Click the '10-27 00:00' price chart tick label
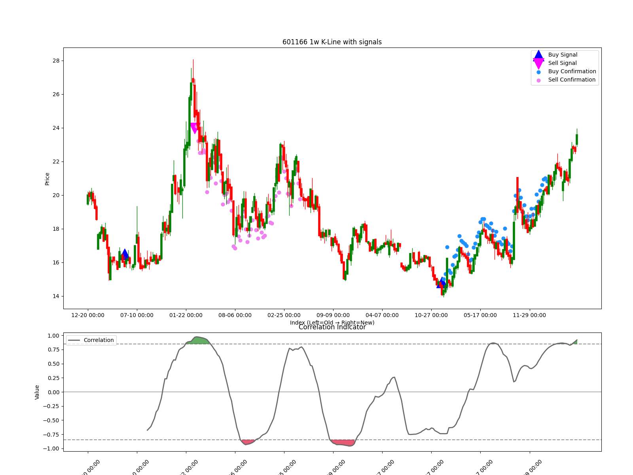The height and width of the screenshot is (475, 633). tap(431, 315)
